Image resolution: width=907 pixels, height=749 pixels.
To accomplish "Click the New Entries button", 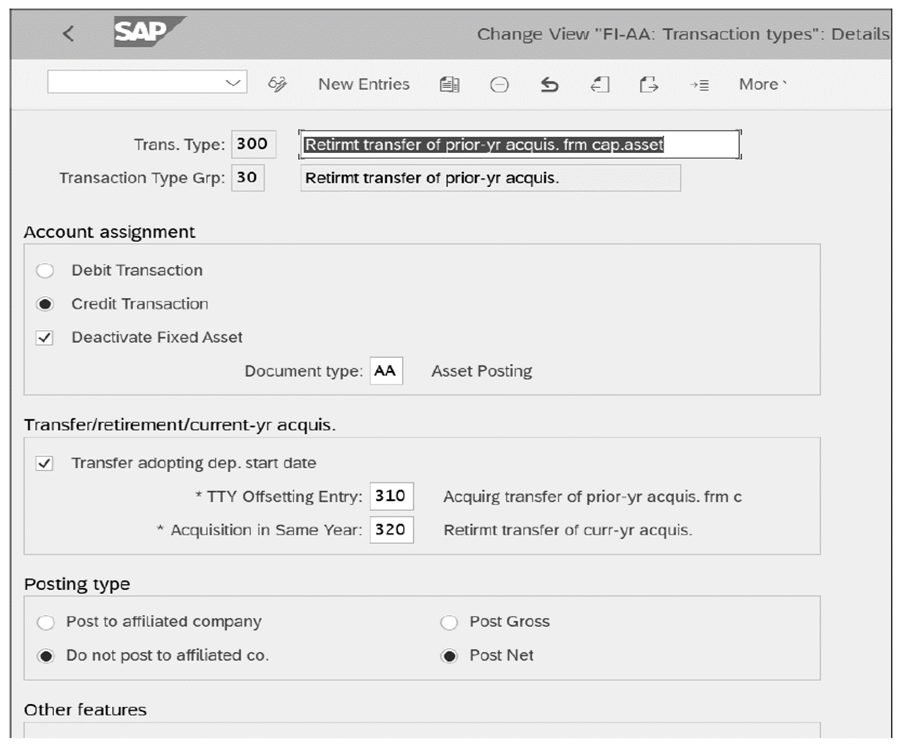I will coord(363,84).
